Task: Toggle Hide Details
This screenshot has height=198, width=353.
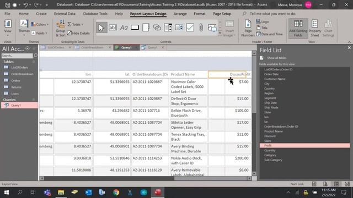Action: point(78,33)
